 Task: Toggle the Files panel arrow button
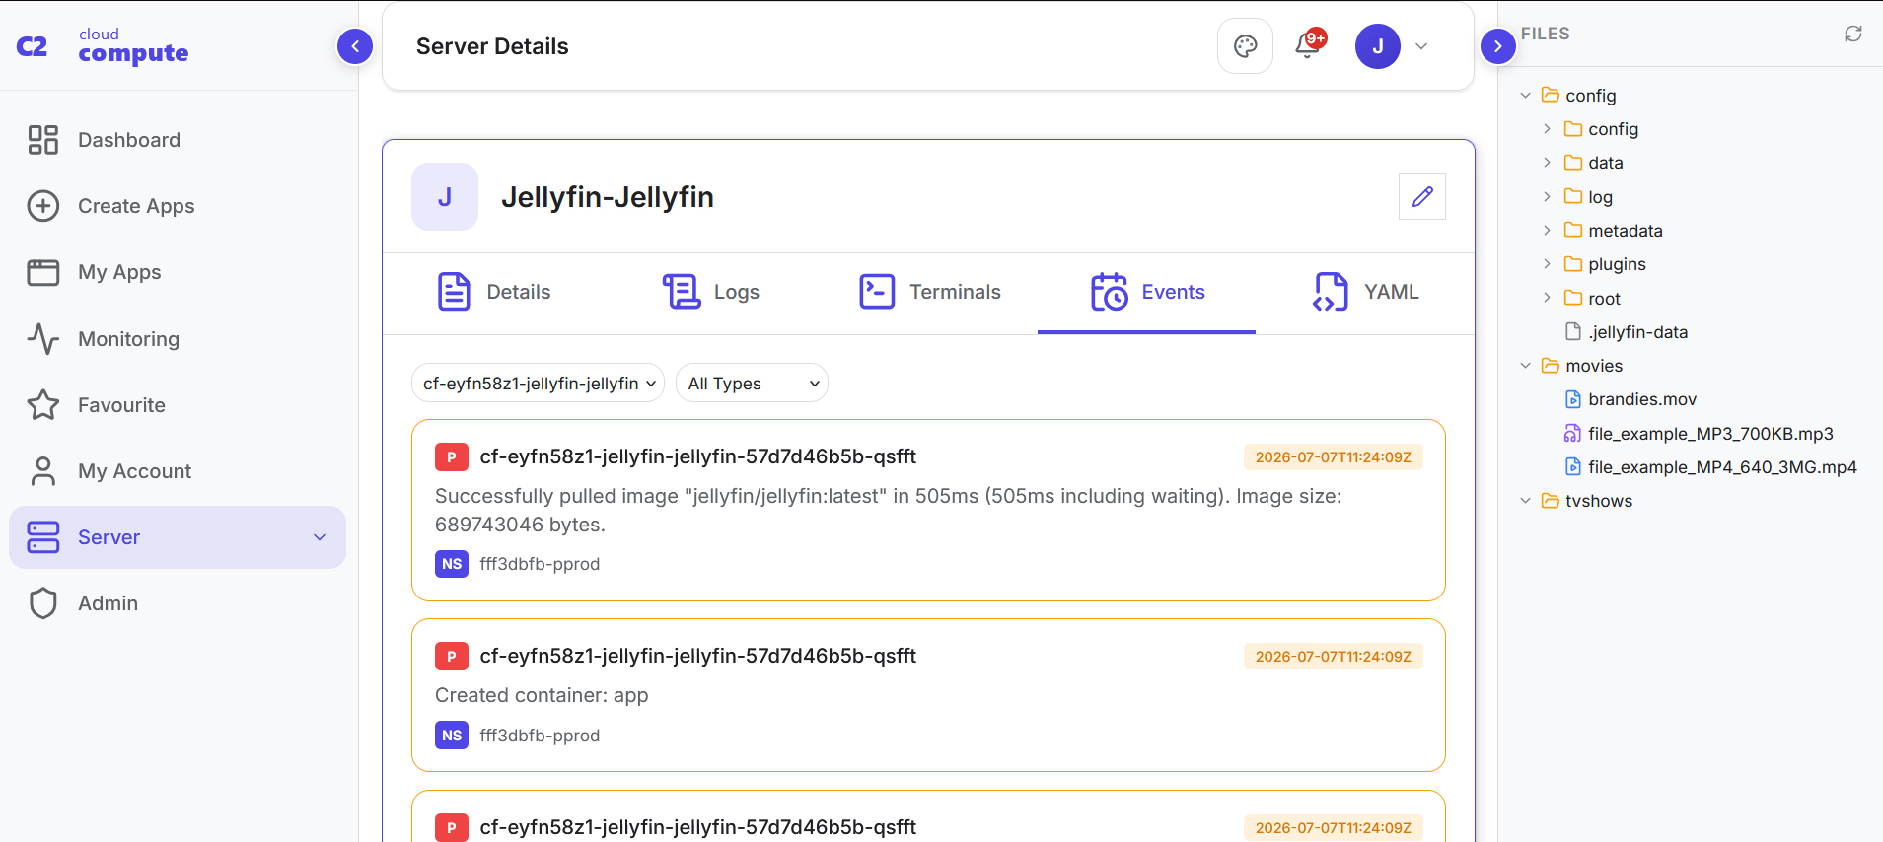pos(1498,46)
